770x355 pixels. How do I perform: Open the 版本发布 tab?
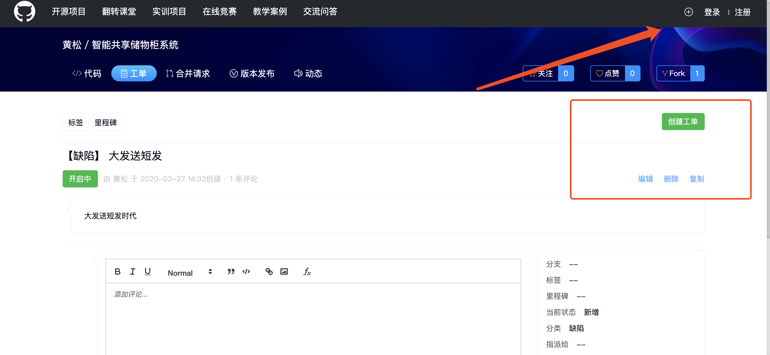click(x=252, y=73)
